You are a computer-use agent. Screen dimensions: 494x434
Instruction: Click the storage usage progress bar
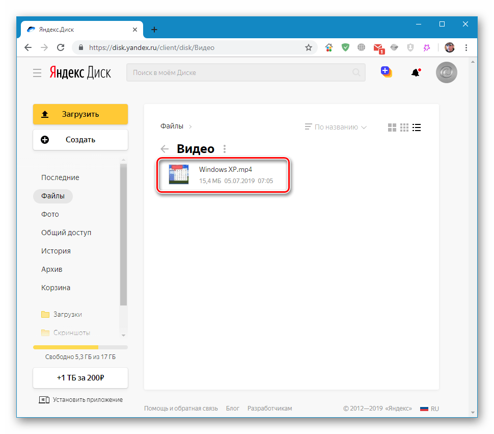tap(80, 348)
